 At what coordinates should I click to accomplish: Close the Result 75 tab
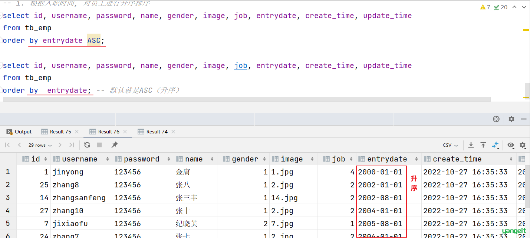click(x=77, y=132)
